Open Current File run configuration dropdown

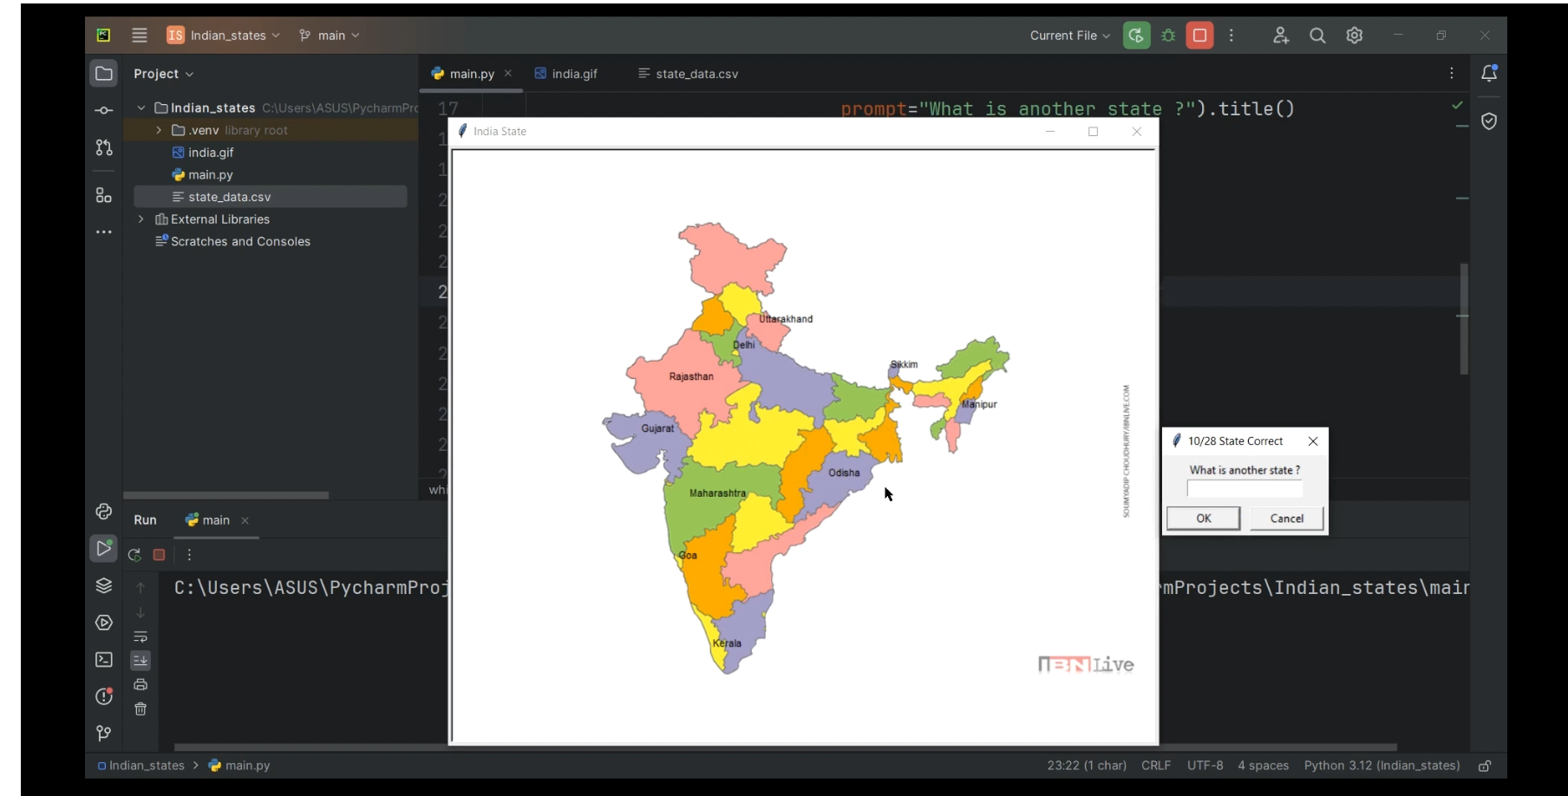click(1069, 36)
